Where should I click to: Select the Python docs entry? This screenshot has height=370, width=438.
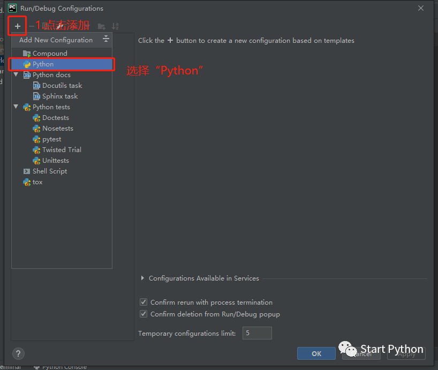click(52, 75)
